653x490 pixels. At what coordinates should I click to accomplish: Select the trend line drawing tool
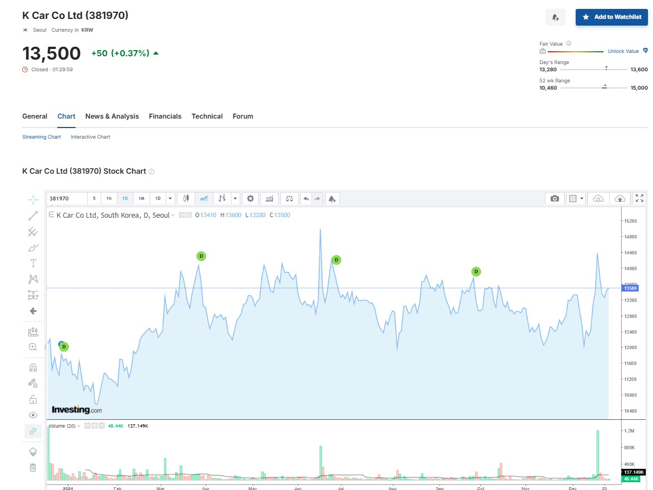click(33, 215)
